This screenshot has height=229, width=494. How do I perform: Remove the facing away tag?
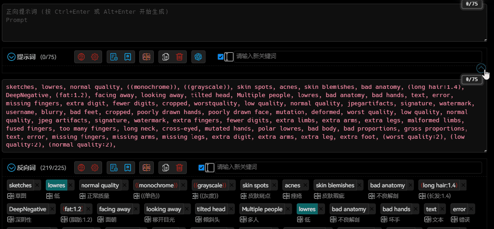[x=136, y=209]
